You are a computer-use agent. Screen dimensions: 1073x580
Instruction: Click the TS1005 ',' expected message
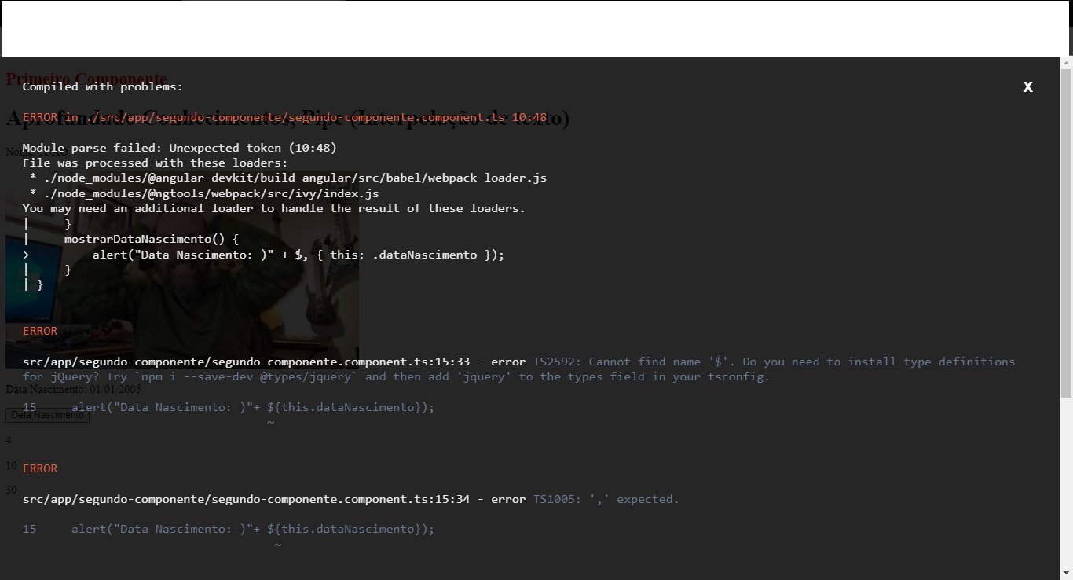[606, 499]
